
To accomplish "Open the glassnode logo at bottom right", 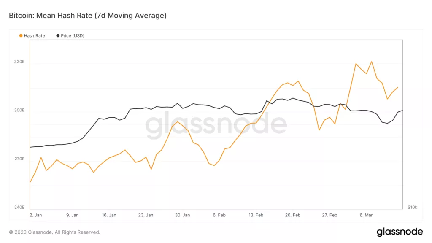I will [x=400, y=232].
